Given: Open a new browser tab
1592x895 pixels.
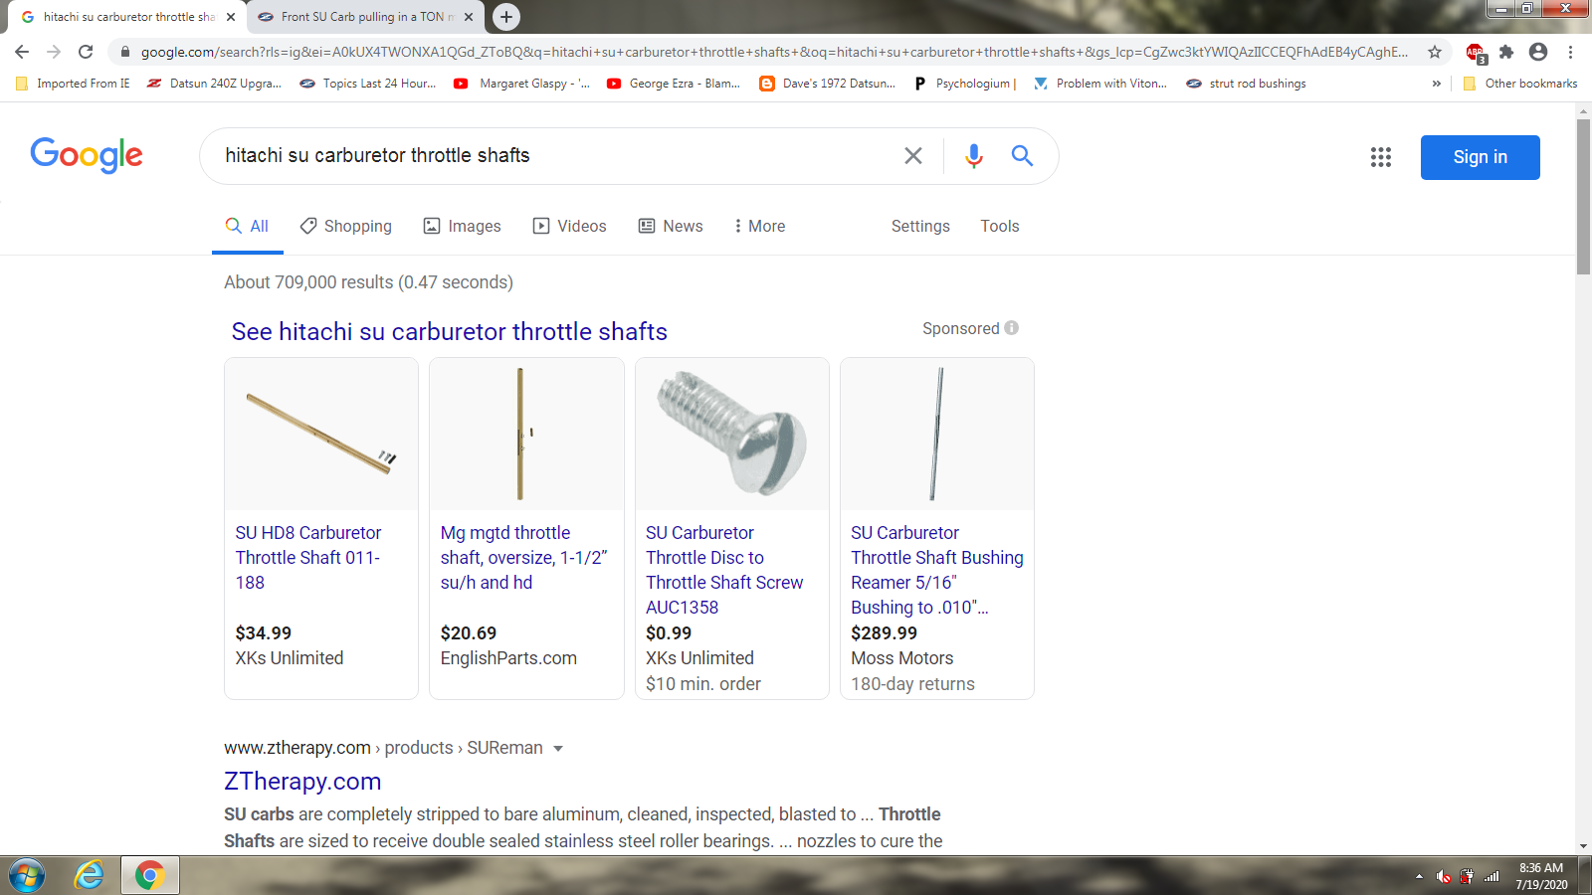Looking at the screenshot, I should click(x=506, y=17).
